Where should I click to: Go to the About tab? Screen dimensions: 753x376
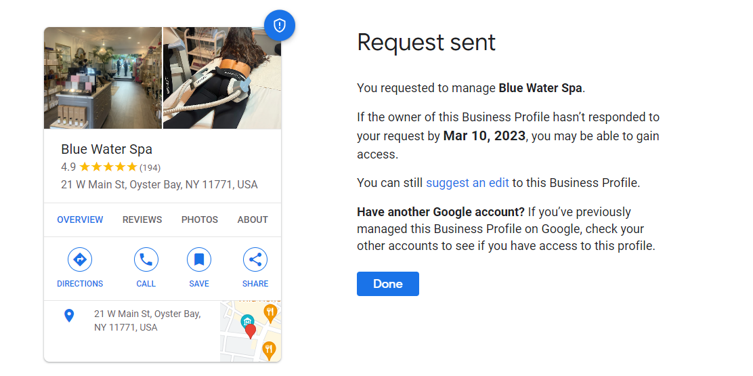tap(253, 220)
